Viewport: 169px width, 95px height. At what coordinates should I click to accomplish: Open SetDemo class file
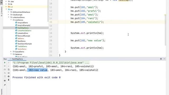21,39
